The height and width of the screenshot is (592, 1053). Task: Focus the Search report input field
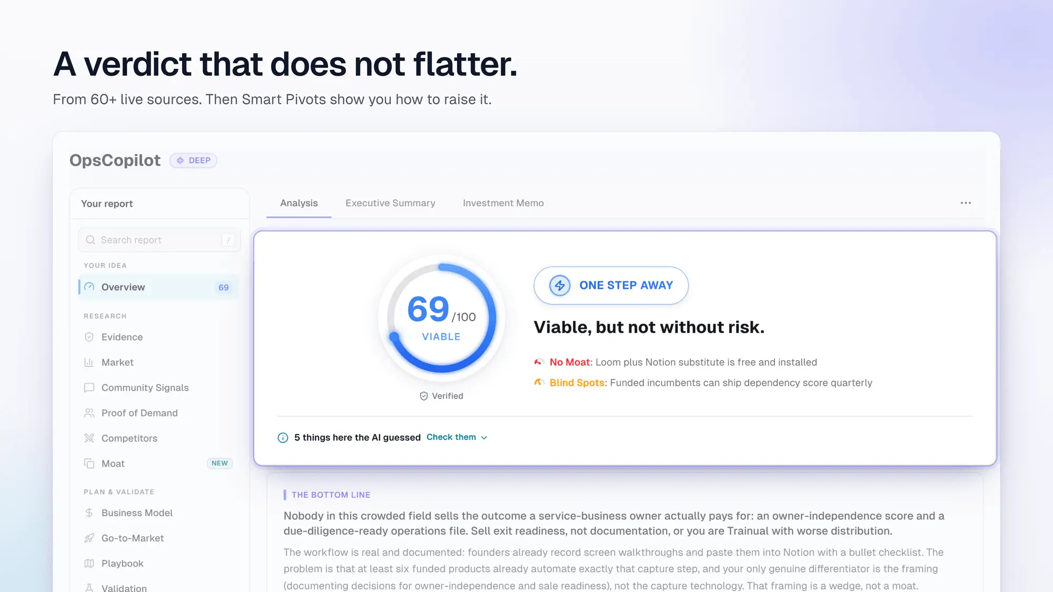pos(160,240)
